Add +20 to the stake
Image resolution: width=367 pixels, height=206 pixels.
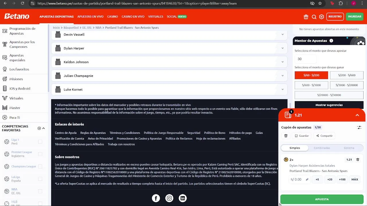pyautogui.click(x=330, y=179)
